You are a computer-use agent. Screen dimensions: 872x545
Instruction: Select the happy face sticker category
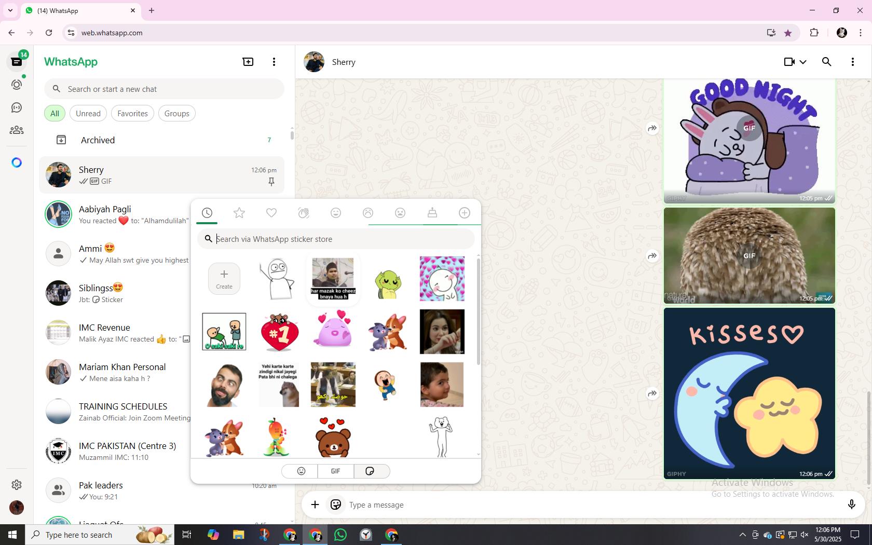click(336, 213)
